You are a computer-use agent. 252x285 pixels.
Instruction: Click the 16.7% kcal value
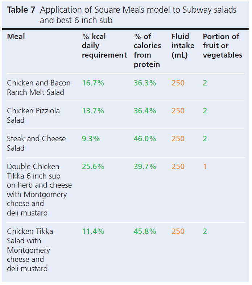[x=93, y=83]
